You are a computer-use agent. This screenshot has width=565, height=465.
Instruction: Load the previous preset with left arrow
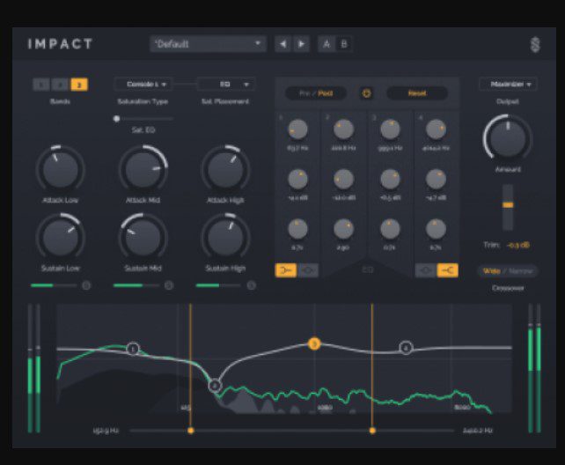pyautogui.click(x=282, y=44)
